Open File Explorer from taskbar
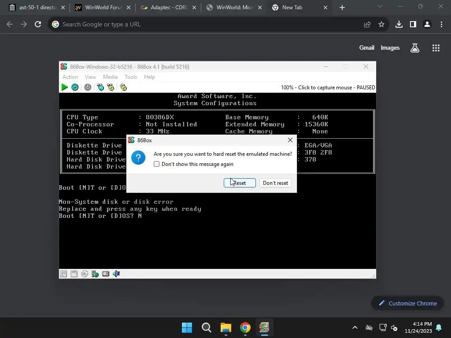 [226, 327]
